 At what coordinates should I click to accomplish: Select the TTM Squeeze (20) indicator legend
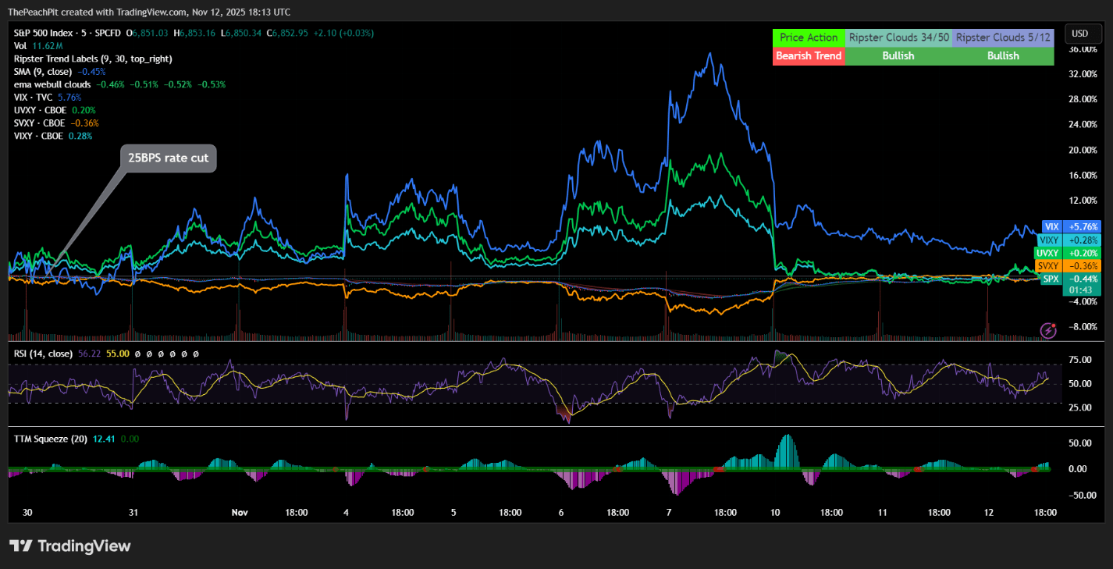pos(50,439)
